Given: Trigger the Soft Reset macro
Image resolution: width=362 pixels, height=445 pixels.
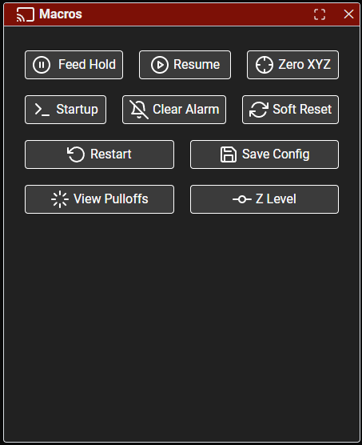Looking at the screenshot, I should [x=290, y=110].
